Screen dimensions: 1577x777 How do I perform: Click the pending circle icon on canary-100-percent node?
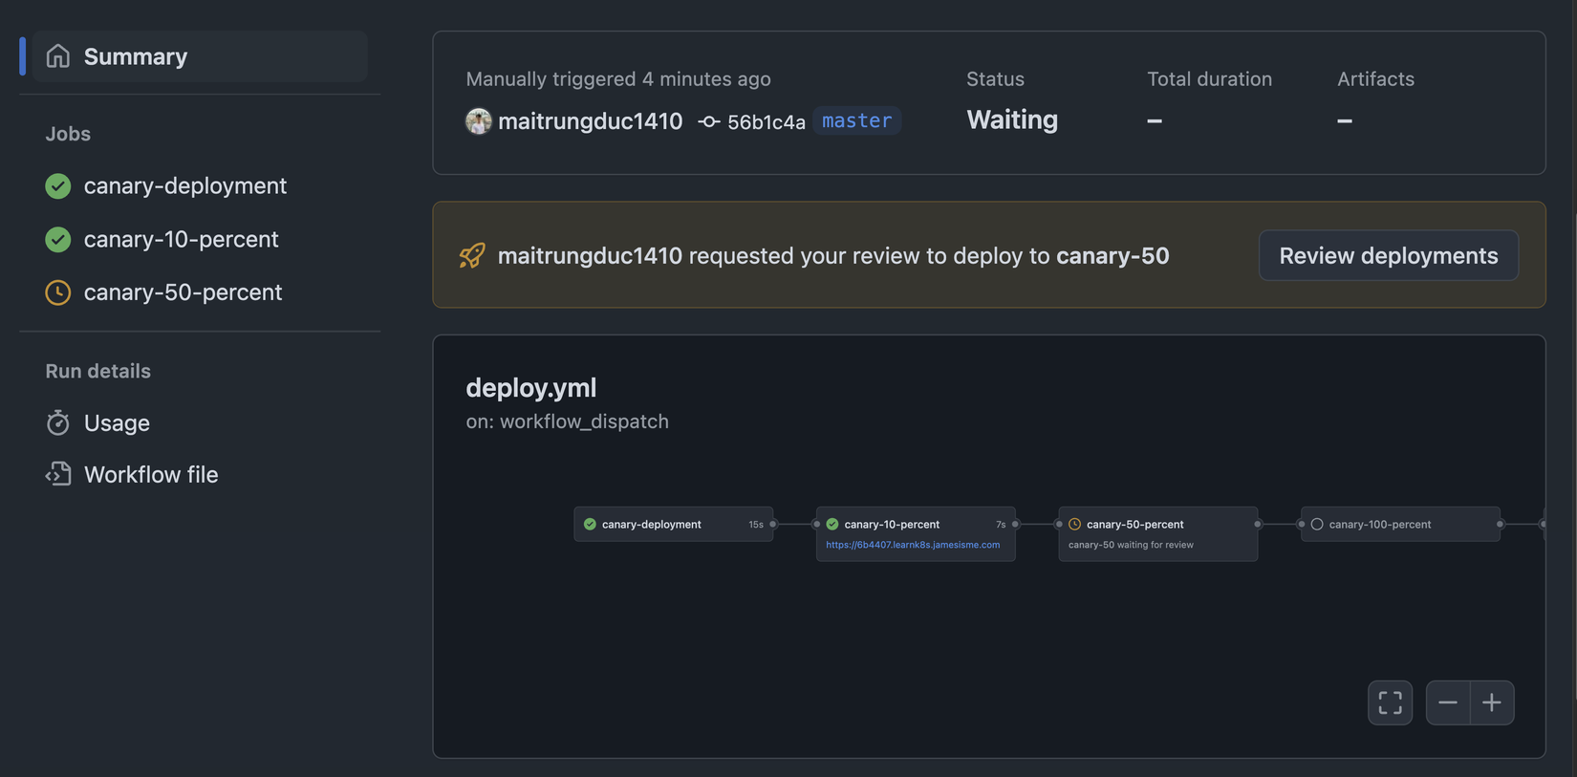[1317, 524]
